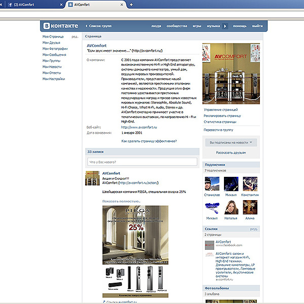
Task: Click AVComfort author name on the post
Action: pyautogui.click(x=111, y=173)
